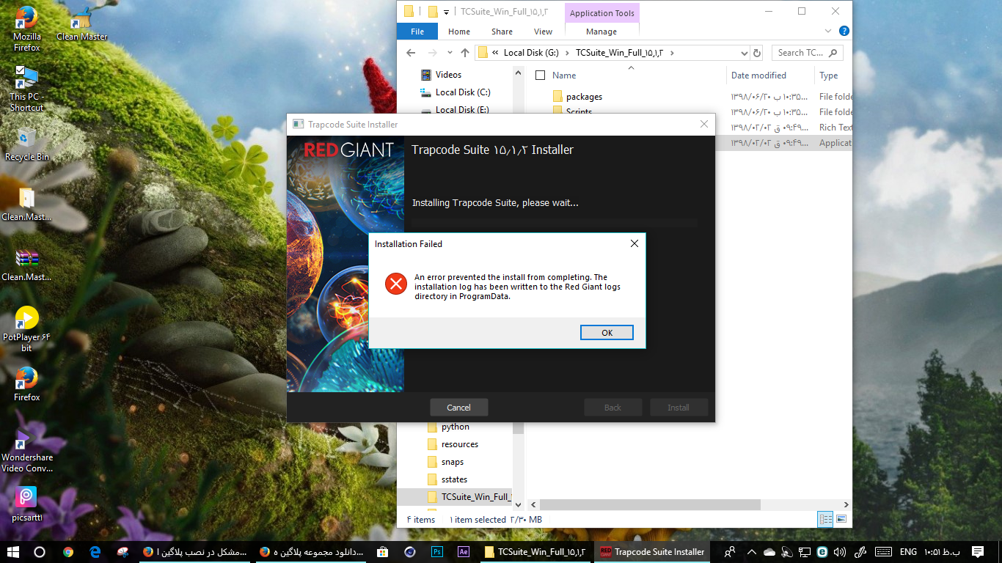Open the picsarttl desktop icon
Viewport: 1002px width, 563px height.
click(27, 503)
